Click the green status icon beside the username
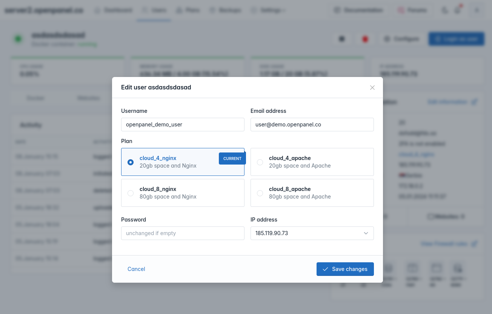This screenshot has height=314, width=492. [18, 39]
